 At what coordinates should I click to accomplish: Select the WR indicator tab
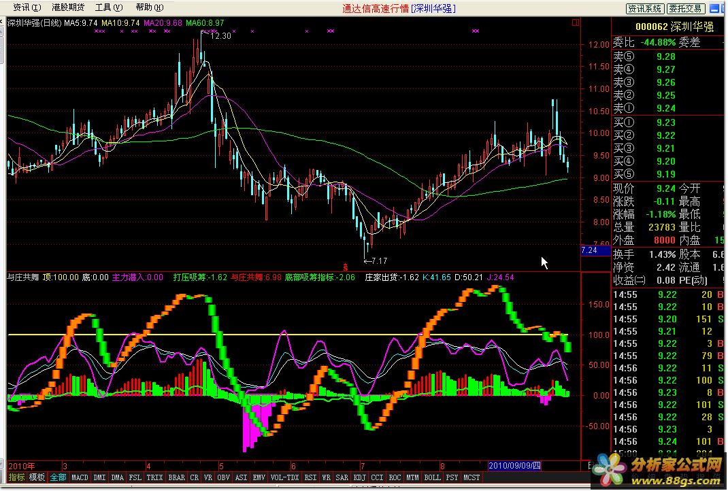tap(326, 477)
